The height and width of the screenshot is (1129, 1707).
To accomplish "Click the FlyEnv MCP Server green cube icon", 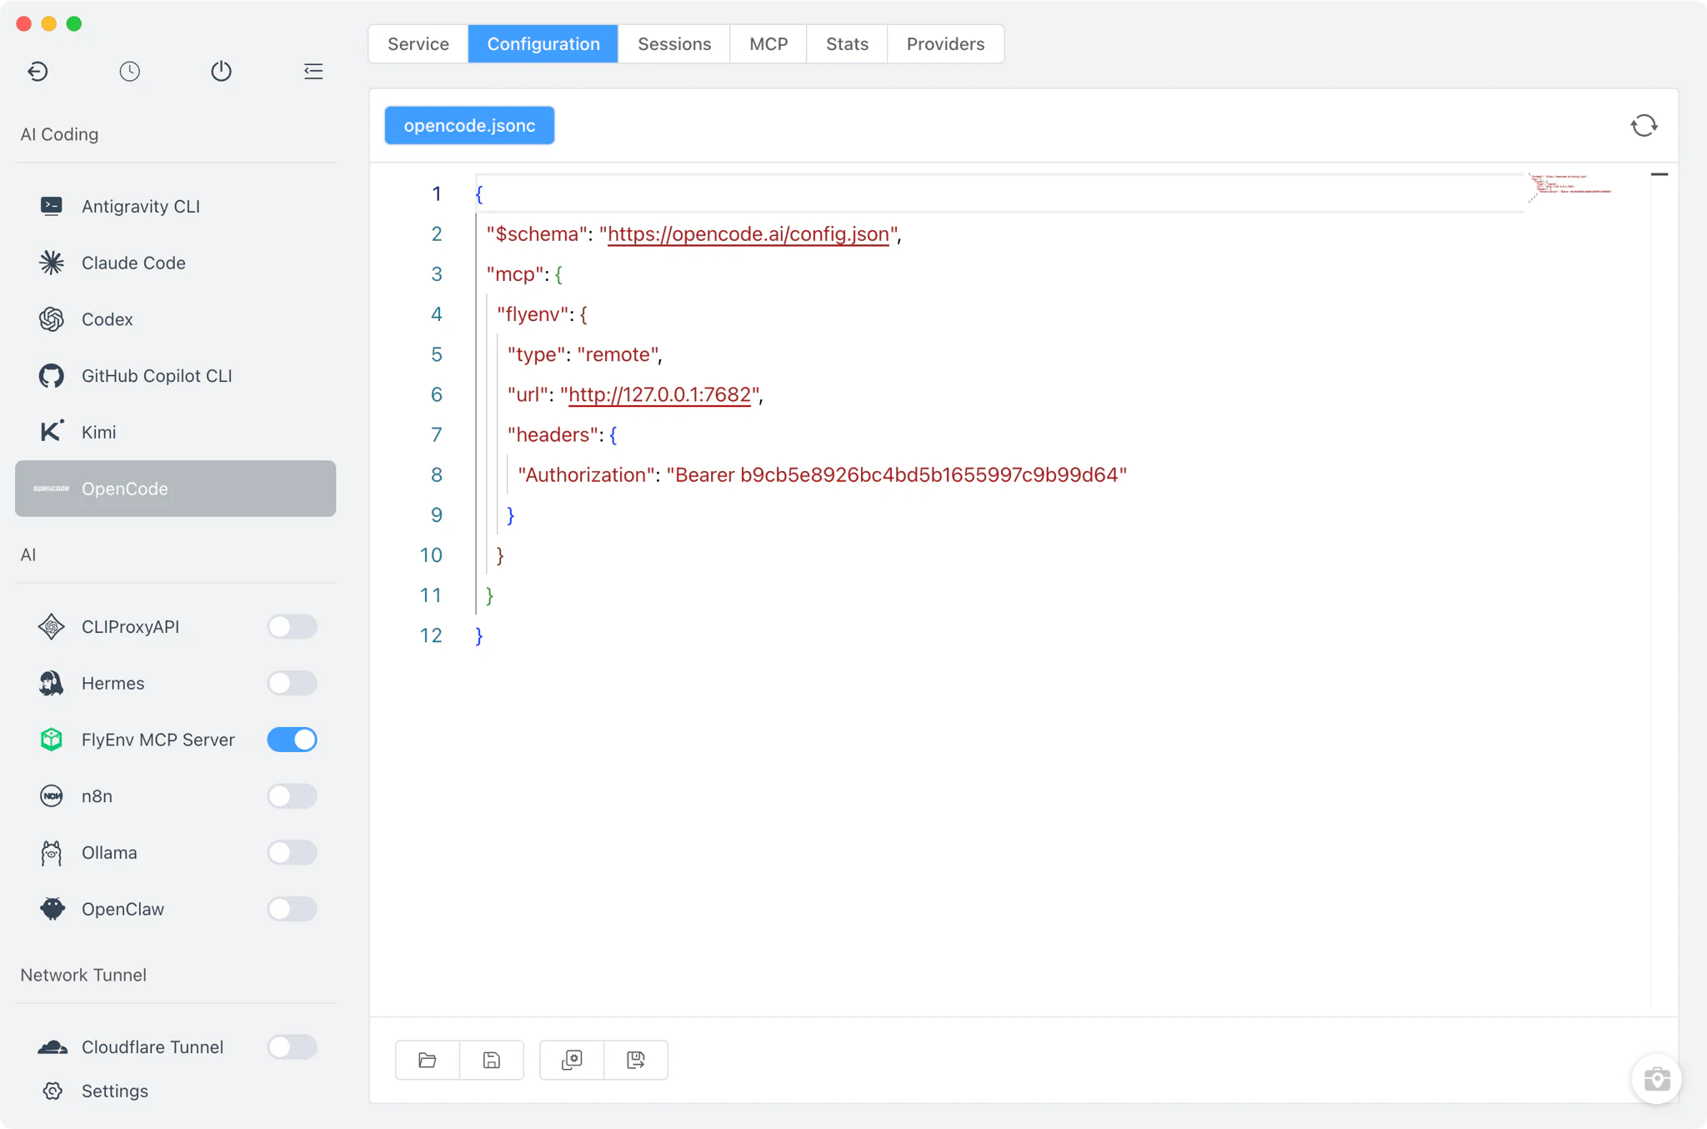I will 52,740.
